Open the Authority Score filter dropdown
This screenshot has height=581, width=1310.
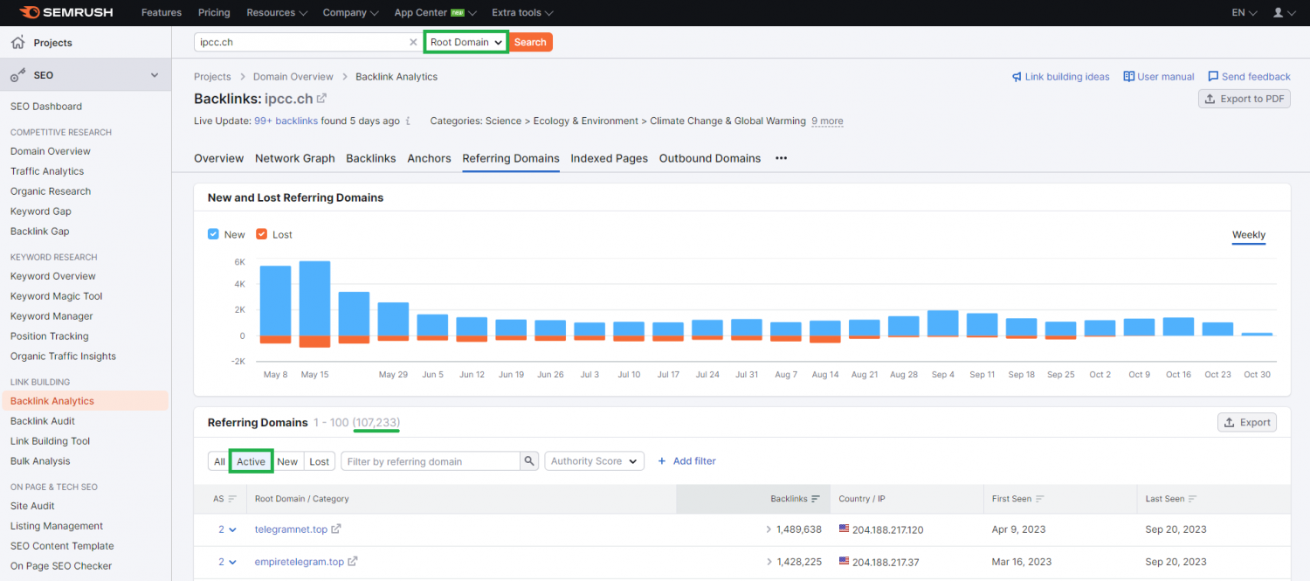click(x=594, y=460)
